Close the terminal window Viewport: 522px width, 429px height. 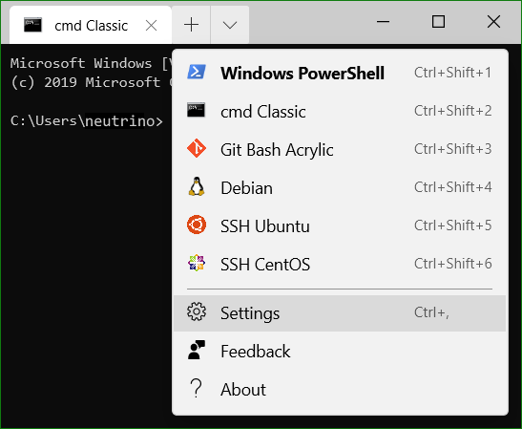click(x=493, y=22)
